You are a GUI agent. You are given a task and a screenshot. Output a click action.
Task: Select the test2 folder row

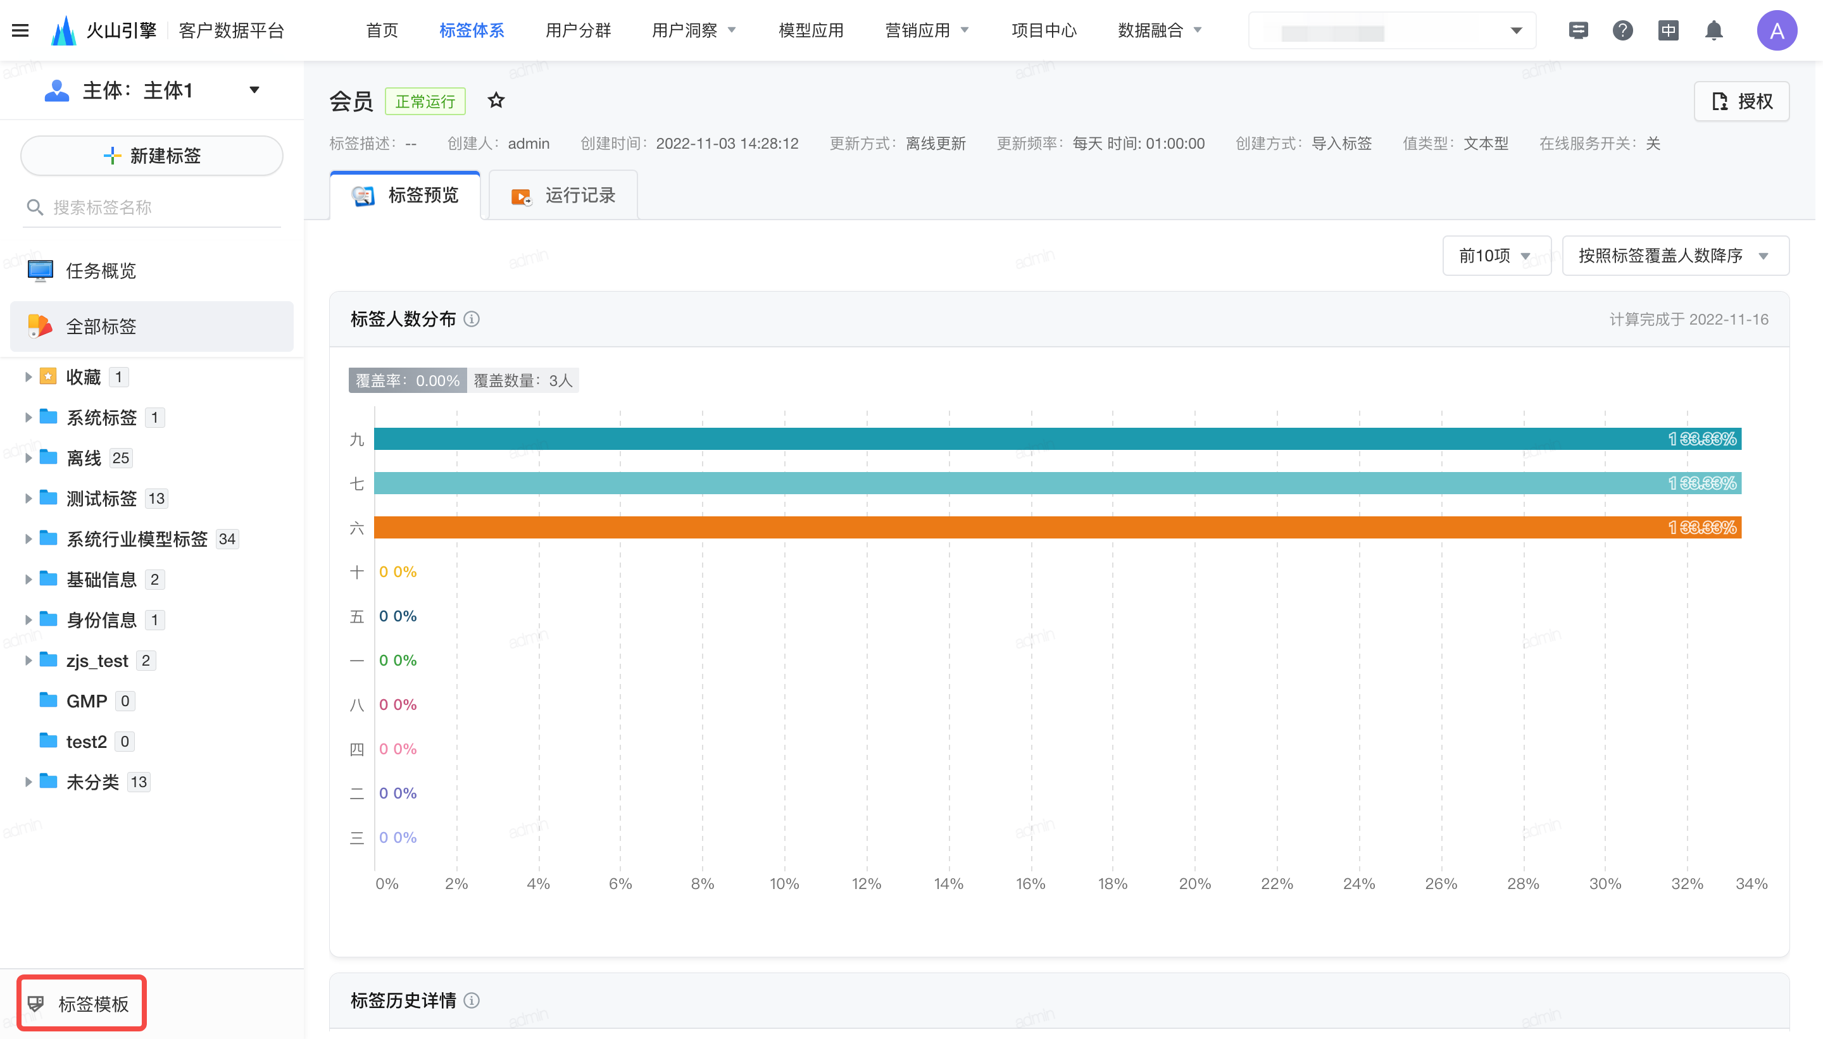coord(152,742)
